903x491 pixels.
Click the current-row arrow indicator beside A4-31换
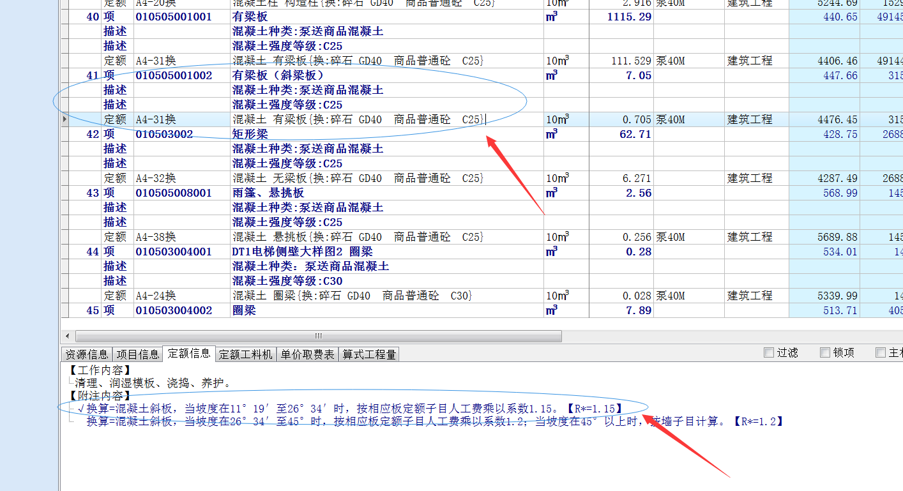[65, 119]
